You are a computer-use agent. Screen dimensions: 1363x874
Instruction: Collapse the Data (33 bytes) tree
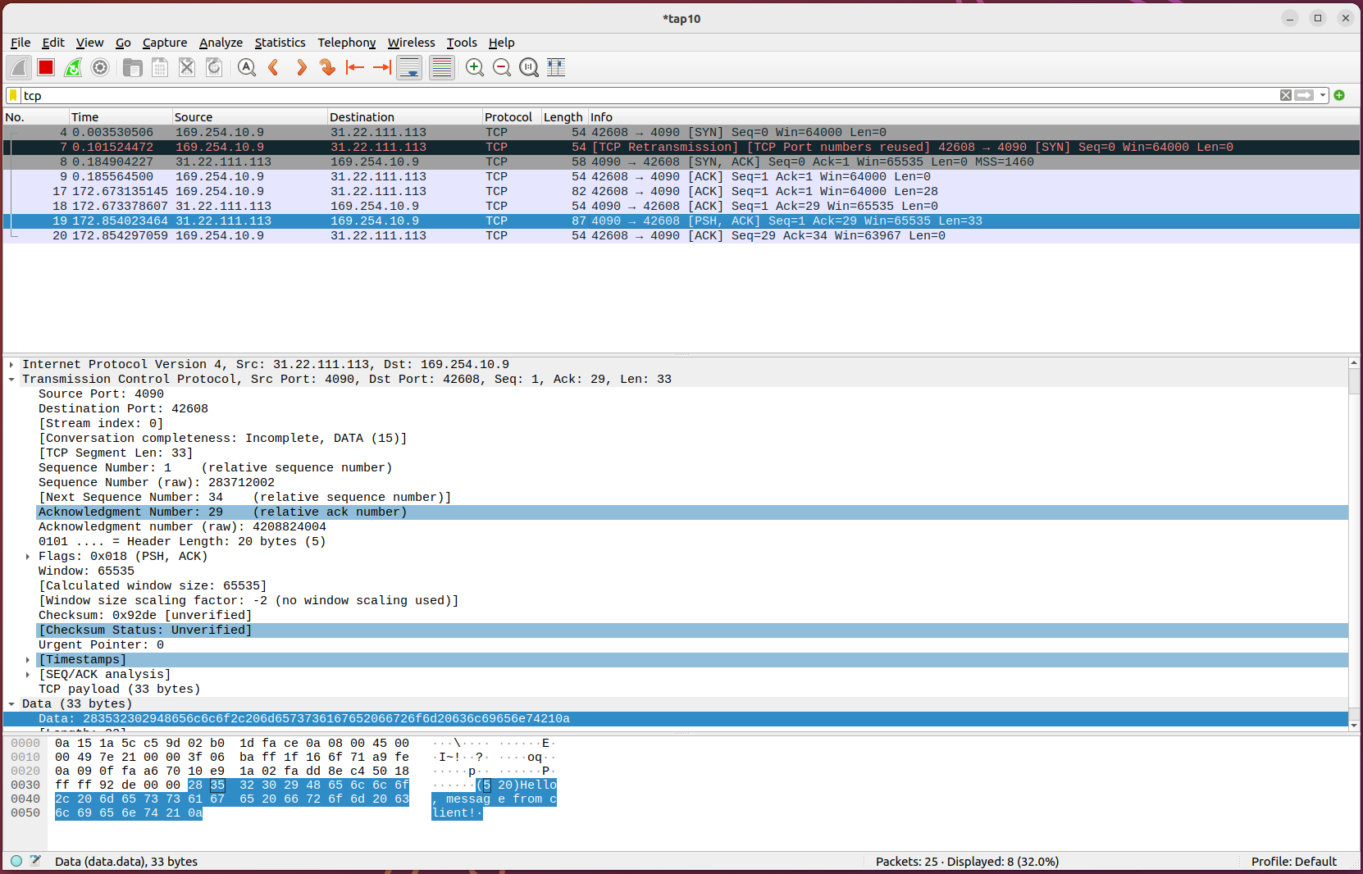pos(11,703)
